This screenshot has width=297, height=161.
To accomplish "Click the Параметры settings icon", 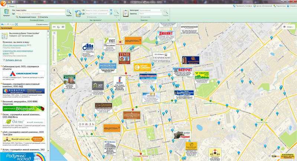I will pos(274,6).
